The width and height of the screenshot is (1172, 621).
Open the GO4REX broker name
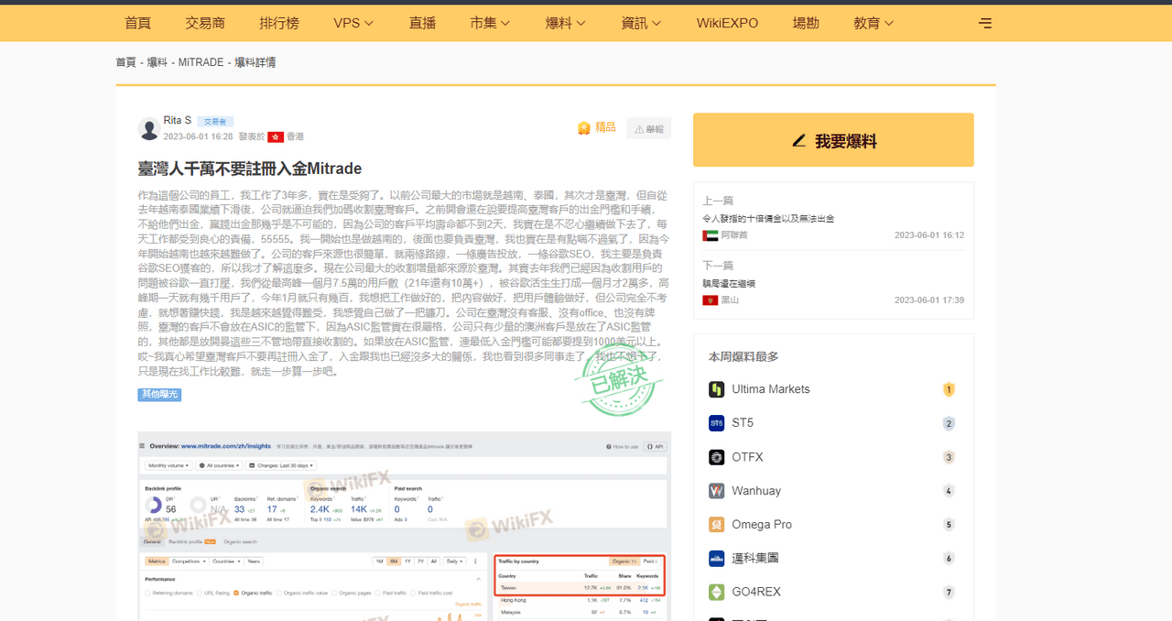click(x=756, y=592)
